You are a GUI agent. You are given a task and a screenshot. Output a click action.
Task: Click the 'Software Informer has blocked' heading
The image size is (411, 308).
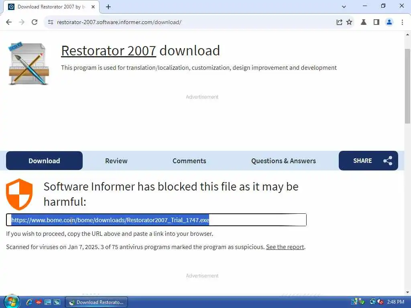pyautogui.click(x=171, y=194)
